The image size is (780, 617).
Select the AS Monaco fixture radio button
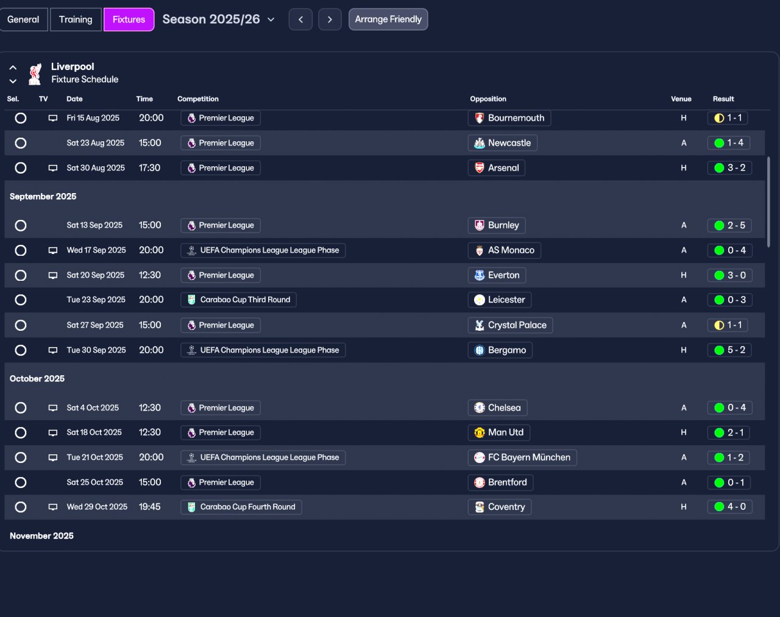(21, 250)
